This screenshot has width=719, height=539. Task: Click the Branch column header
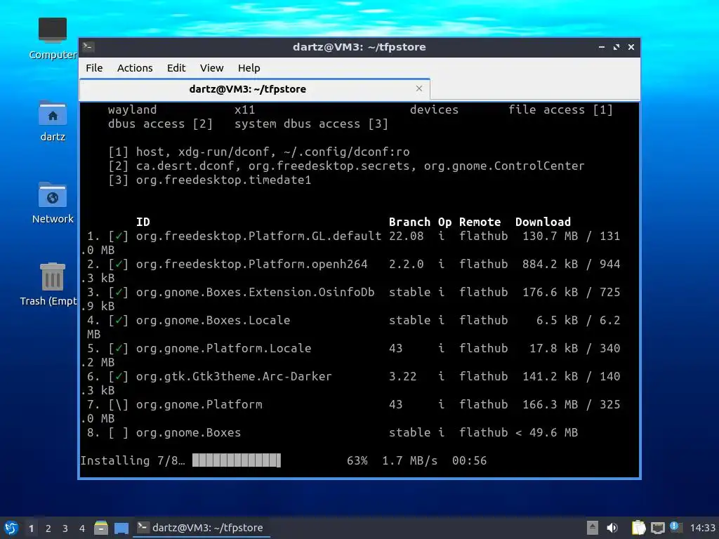tap(409, 222)
